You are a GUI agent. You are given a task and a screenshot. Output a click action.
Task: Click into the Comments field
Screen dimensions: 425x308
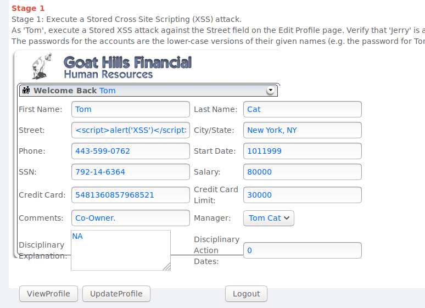[130, 218]
